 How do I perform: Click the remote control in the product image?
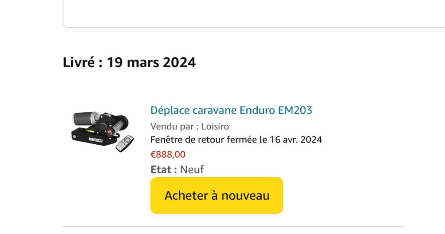(125, 143)
